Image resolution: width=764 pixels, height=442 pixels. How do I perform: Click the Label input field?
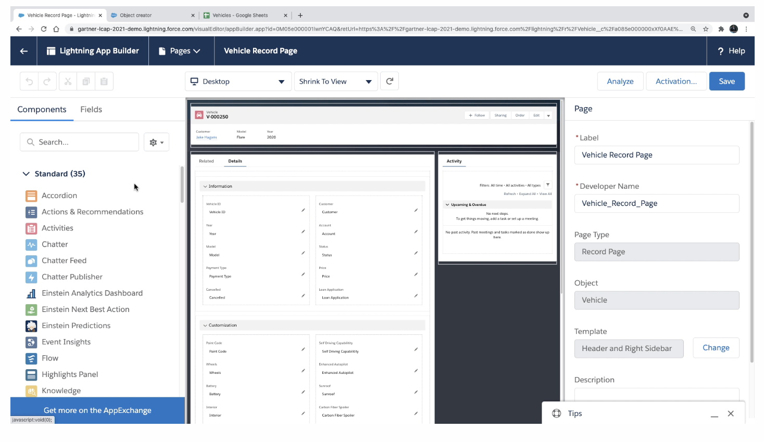click(656, 155)
